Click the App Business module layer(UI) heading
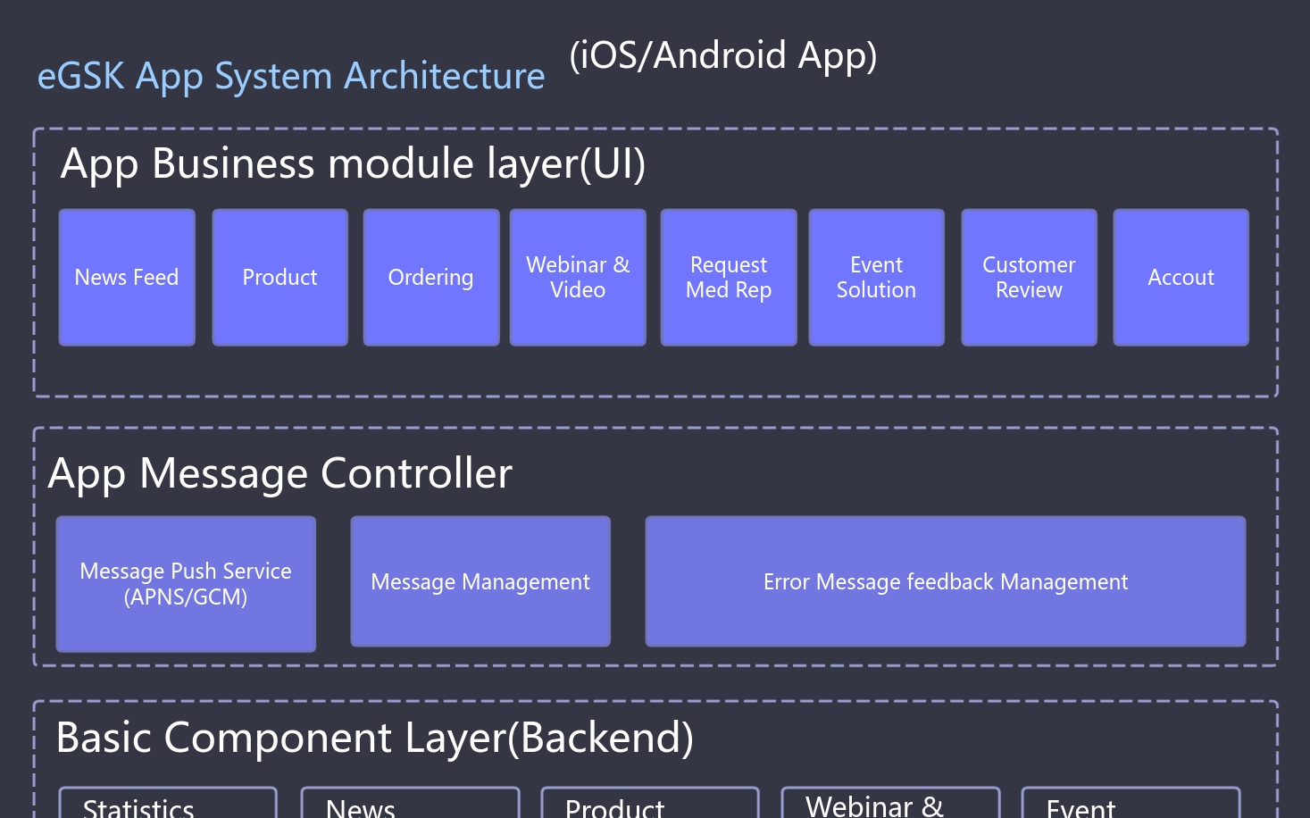The height and width of the screenshot is (818, 1310). click(353, 163)
